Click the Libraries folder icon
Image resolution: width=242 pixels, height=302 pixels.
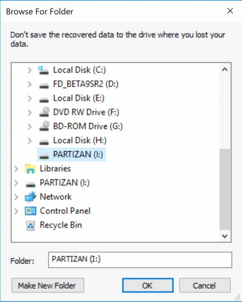pos(30,169)
